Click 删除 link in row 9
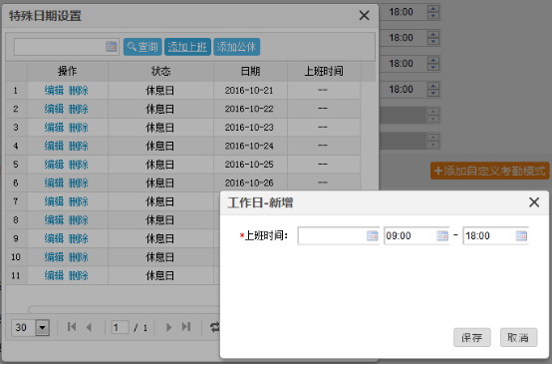Image resolution: width=552 pixels, height=365 pixels. (79, 238)
